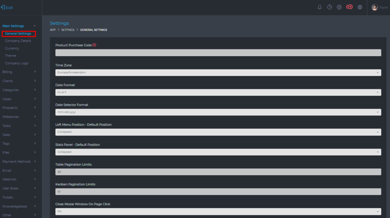Click the App breadcrumb link
Viewport: 390px width, 218px height.
[53, 30]
